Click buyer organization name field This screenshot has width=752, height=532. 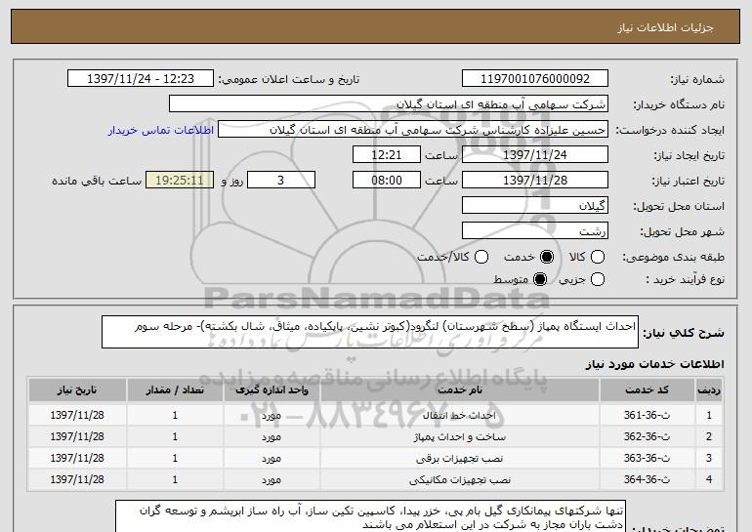pyautogui.click(x=389, y=104)
